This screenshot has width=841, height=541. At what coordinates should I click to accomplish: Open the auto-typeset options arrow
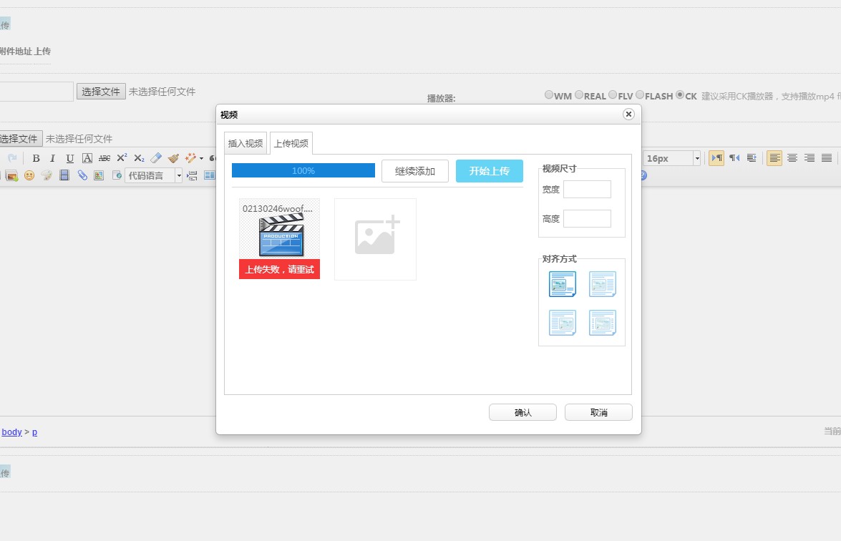pos(201,158)
